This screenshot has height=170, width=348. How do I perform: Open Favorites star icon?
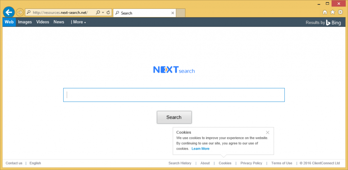(x=332, y=13)
